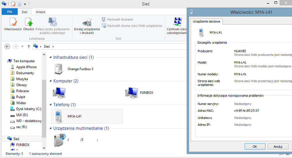Confirm with the OK button
This screenshot has width=292, height=158.
click(x=255, y=147)
